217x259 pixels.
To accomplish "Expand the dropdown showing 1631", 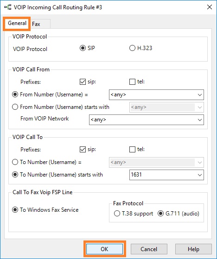I will pos(200,175).
